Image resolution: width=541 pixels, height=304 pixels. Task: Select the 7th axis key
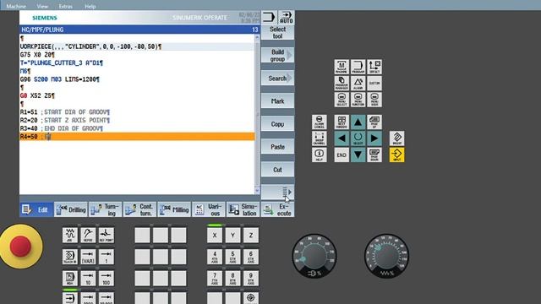tap(215, 278)
